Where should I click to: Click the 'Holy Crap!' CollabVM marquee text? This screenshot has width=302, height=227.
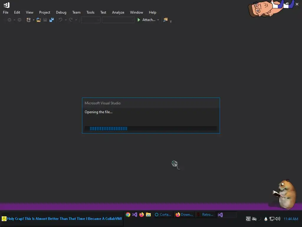(64, 218)
